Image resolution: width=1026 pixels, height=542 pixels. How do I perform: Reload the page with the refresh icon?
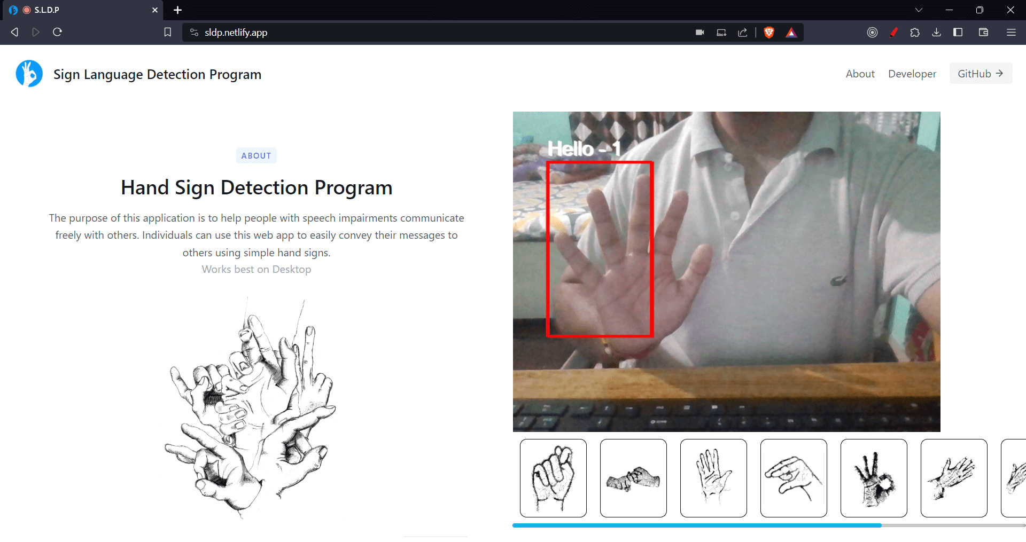coord(57,32)
